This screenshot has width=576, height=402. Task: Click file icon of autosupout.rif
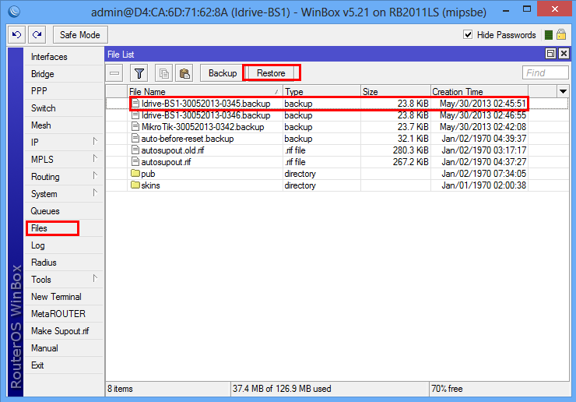click(135, 162)
